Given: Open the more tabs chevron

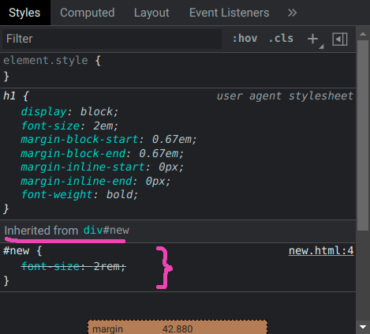Looking at the screenshot, I should (x=292, y=13).
